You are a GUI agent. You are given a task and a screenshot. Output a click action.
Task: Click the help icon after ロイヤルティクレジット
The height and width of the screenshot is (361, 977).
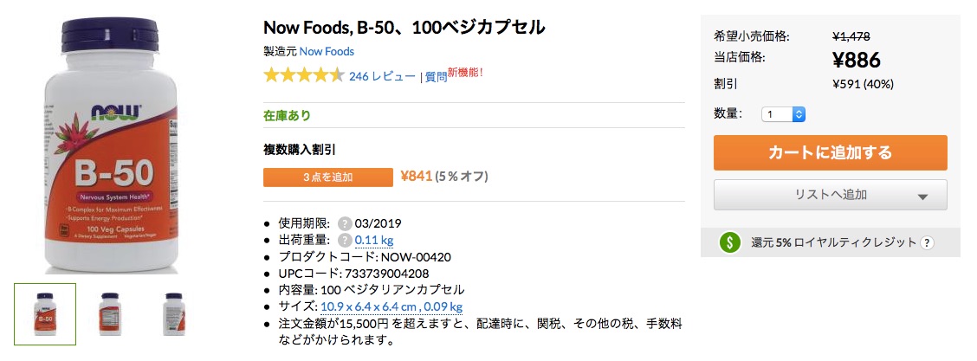click(927, 242)
